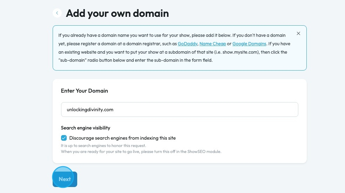
Task: Open the GoDaddy registrar link
Action: [x=187, y=44]
